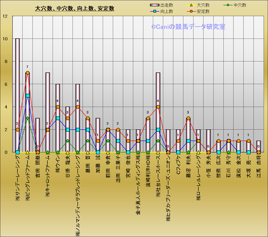The image size is (268, 237).
Task: Click the 大穴数 yellow triangle legend marker
Action: pyautogui.click(x=191, y=5)
